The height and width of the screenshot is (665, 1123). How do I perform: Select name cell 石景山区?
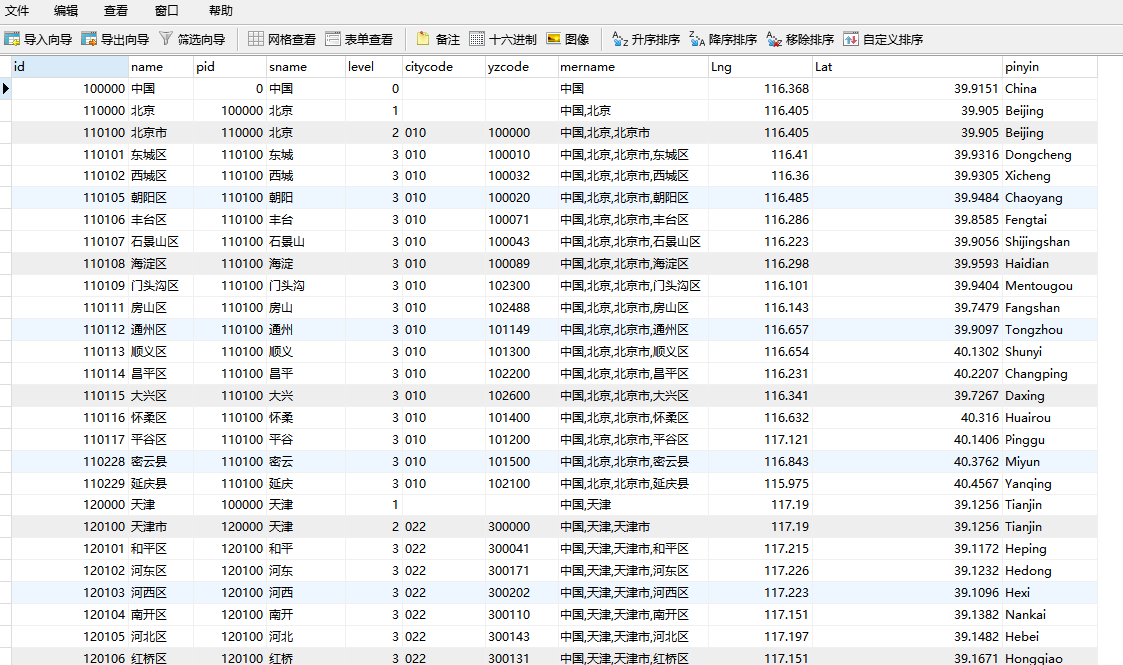point(162,242)
